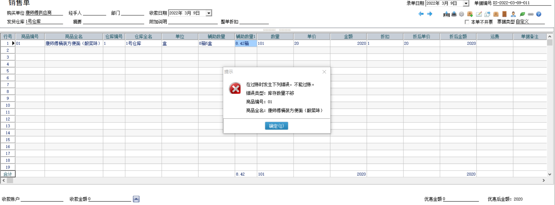The height and width of the screenshot is (205, 555).
Task: Click the 附加说明 input field
Action: pyautogui.click(x=193, y=22)
